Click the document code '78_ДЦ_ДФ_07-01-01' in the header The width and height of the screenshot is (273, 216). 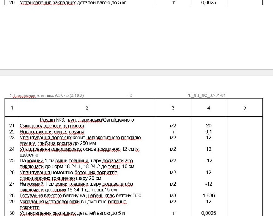(206, 95)
